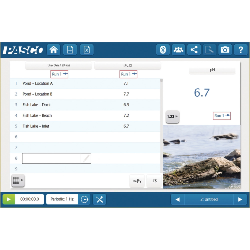Open Run 1 selector under pH column
Viewport: 250px width, 250px height.
[x=128, y=74]
